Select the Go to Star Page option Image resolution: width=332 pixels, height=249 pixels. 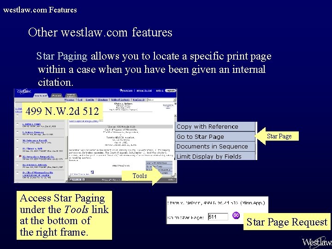[215, 137]
